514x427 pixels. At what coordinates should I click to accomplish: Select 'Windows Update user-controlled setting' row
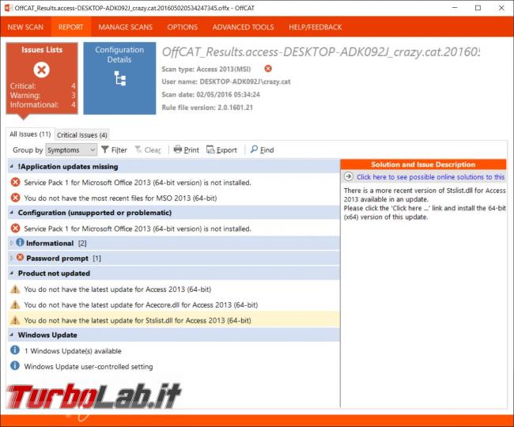click(174, 366)
